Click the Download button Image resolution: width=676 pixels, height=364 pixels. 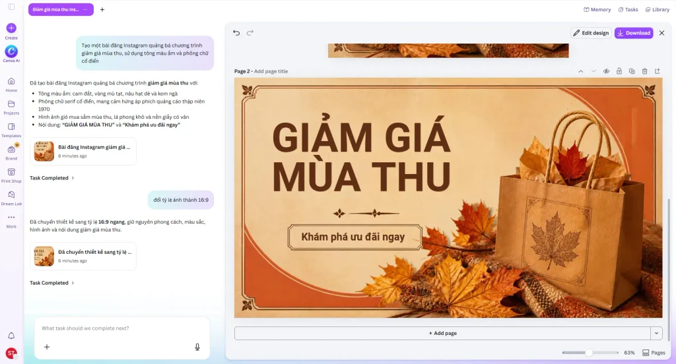[x=634, y=33]
